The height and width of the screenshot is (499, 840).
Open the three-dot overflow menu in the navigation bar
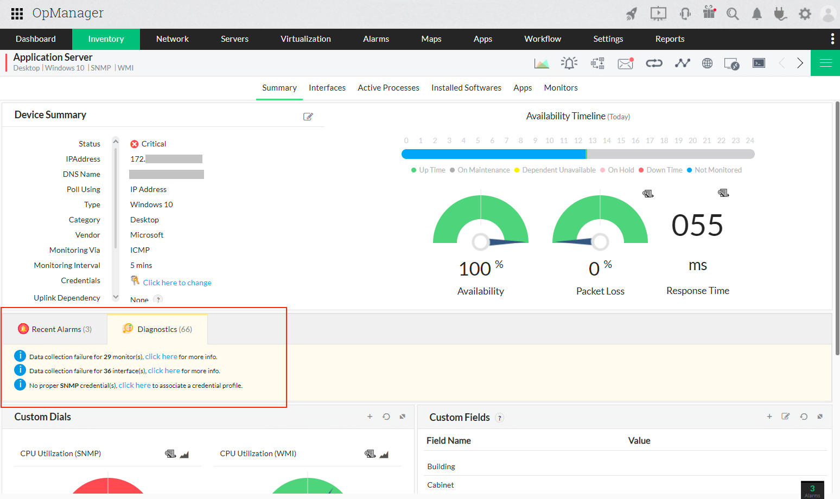coord(832,39)
